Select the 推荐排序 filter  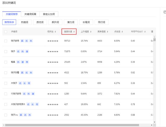coord(9,22)
